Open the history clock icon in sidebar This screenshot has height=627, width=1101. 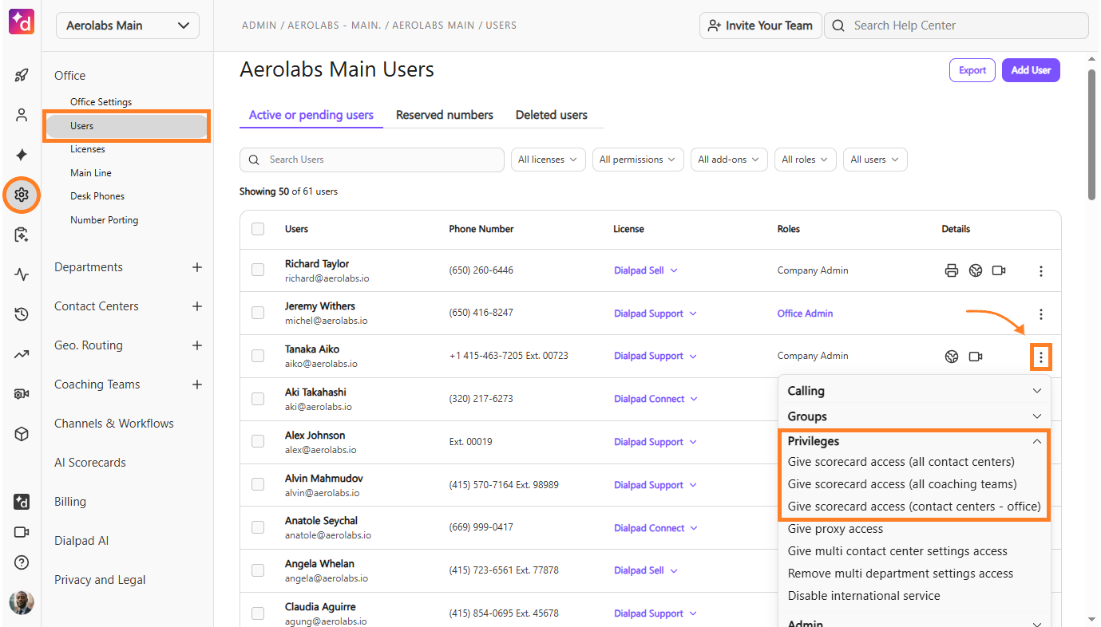tap(22, 314)
